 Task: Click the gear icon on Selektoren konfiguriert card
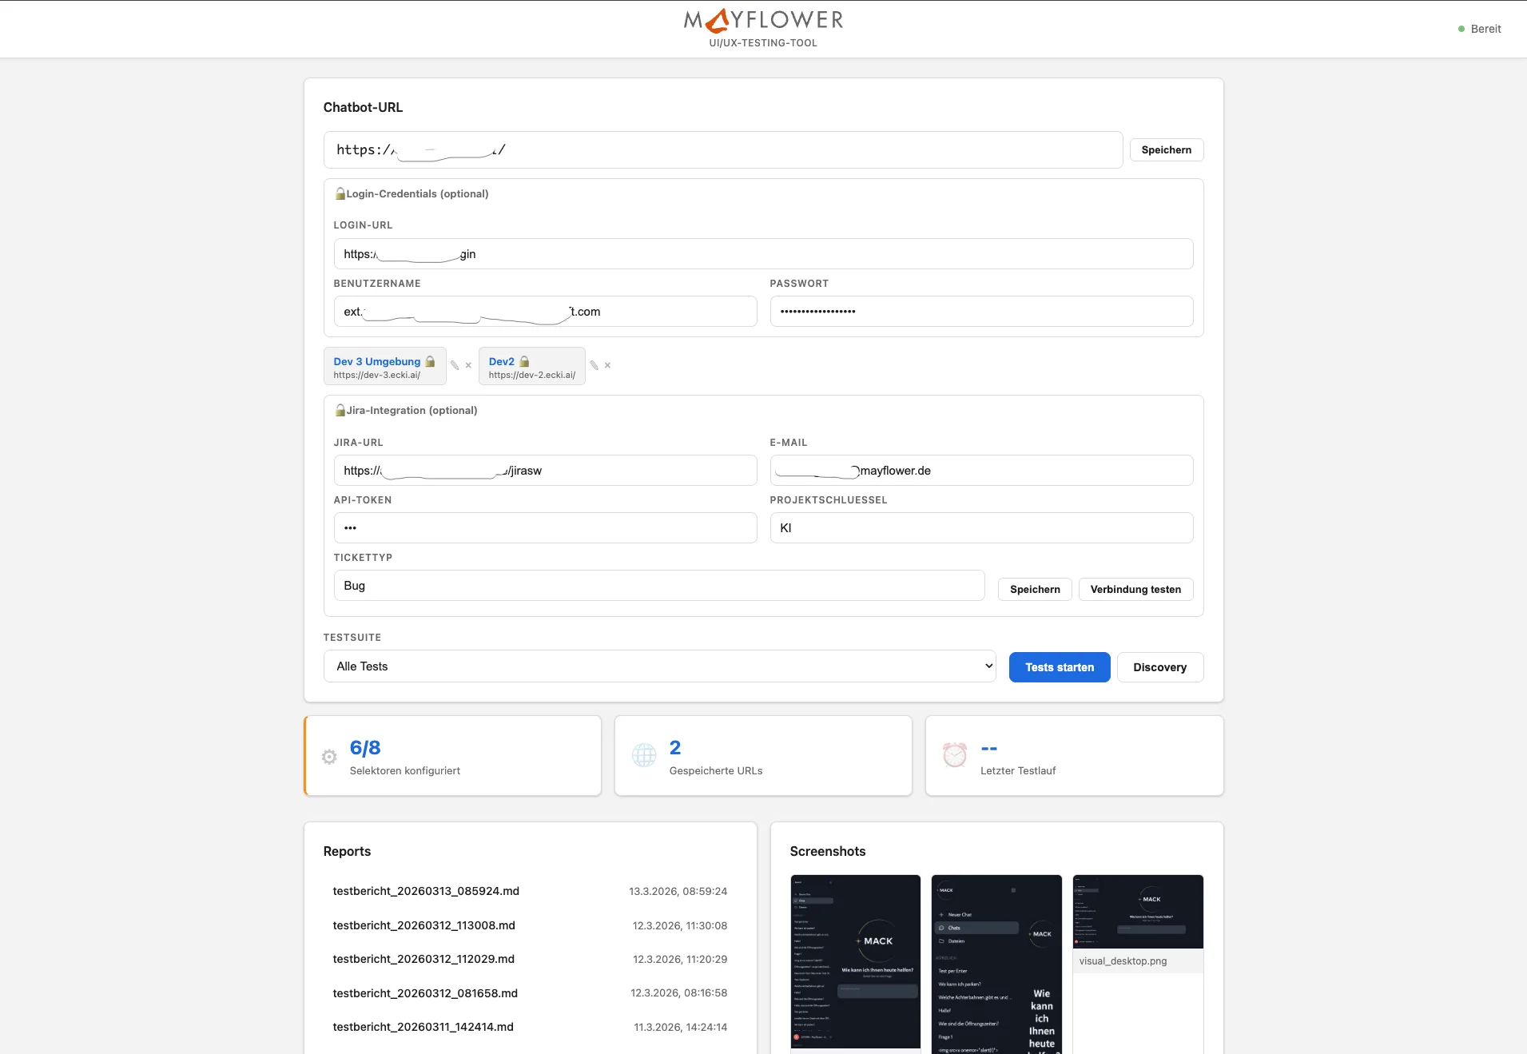pyautogui.click(x=329, y=756)
